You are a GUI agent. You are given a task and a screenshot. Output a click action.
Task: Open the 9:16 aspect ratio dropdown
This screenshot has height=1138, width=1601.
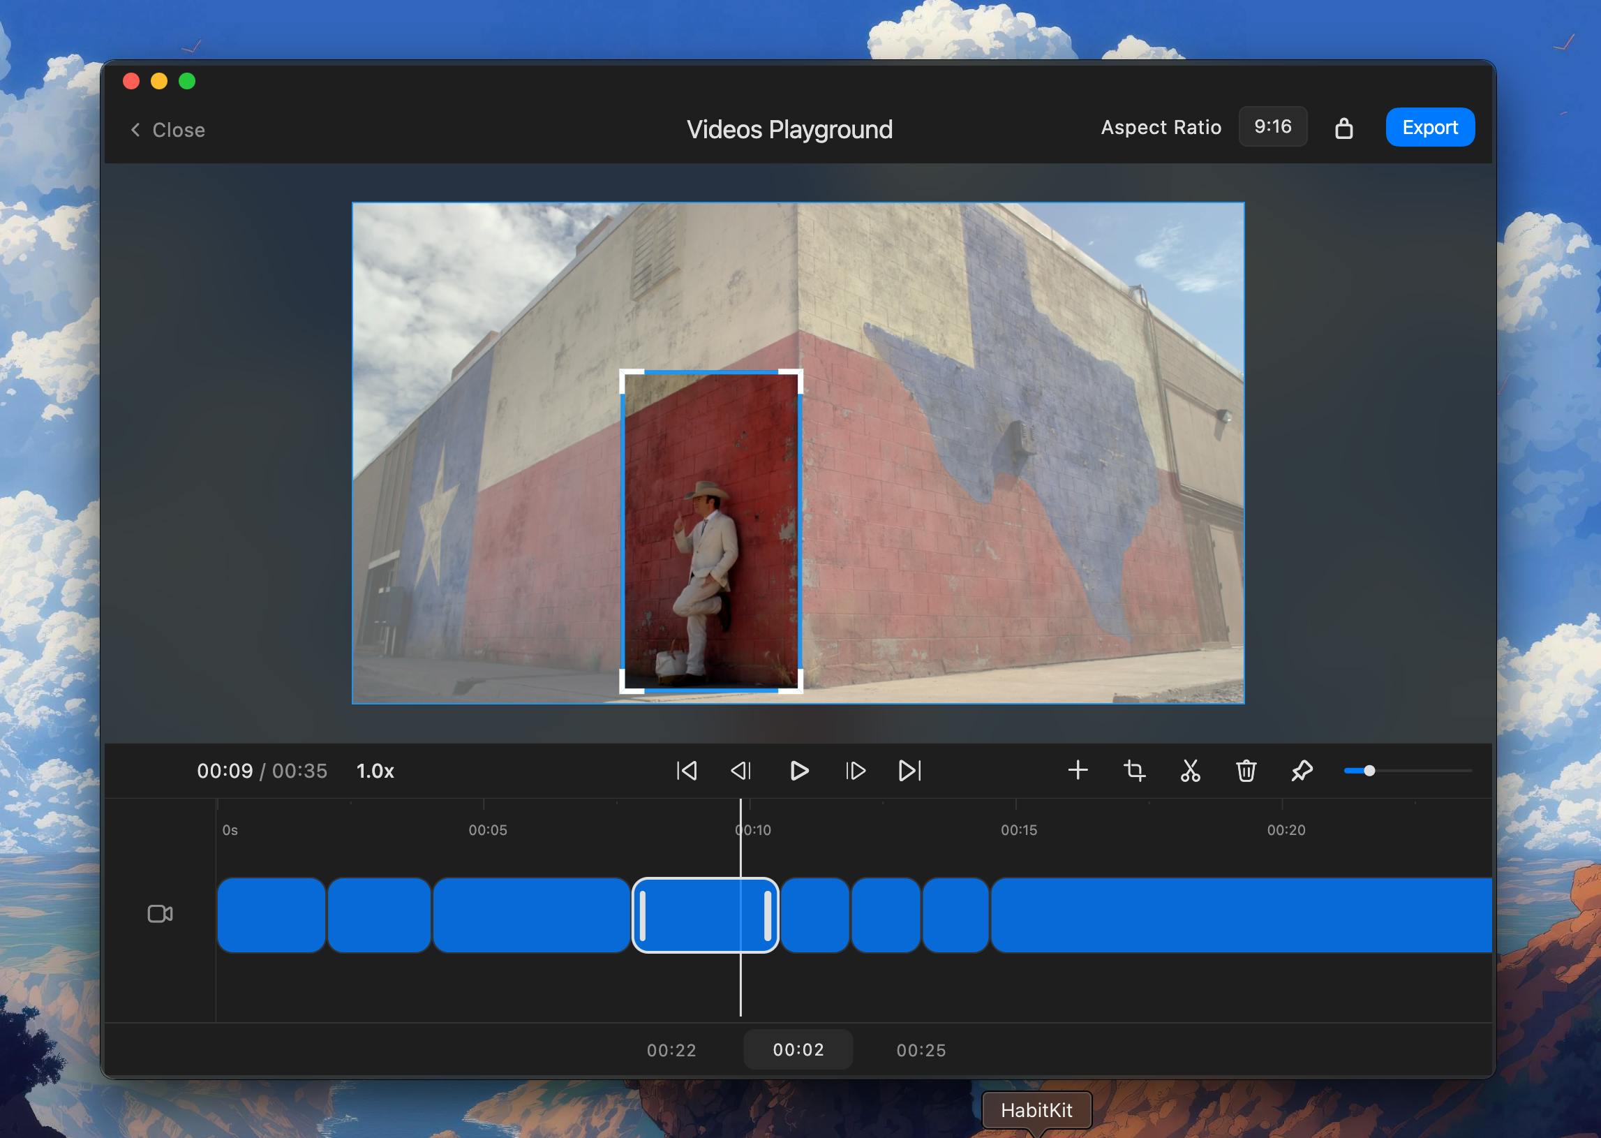1272,127
